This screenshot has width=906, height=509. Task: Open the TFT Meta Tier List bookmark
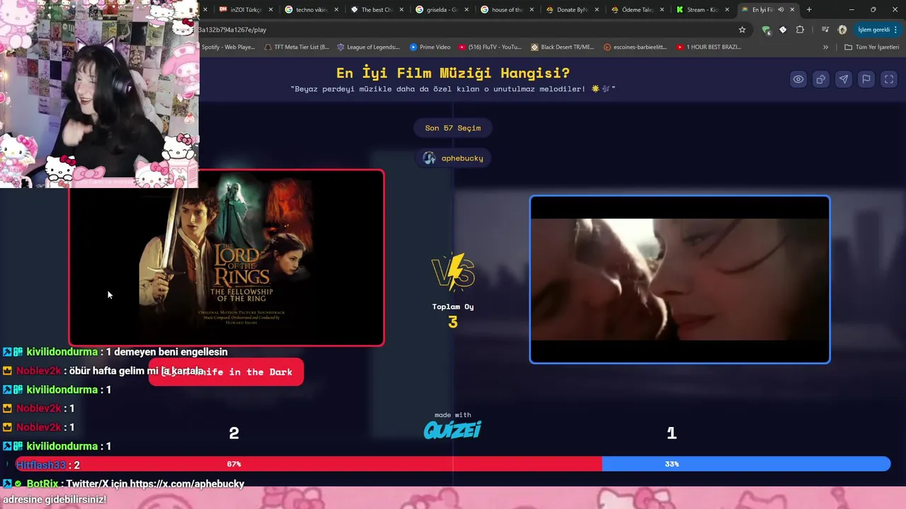pos(297,47)
